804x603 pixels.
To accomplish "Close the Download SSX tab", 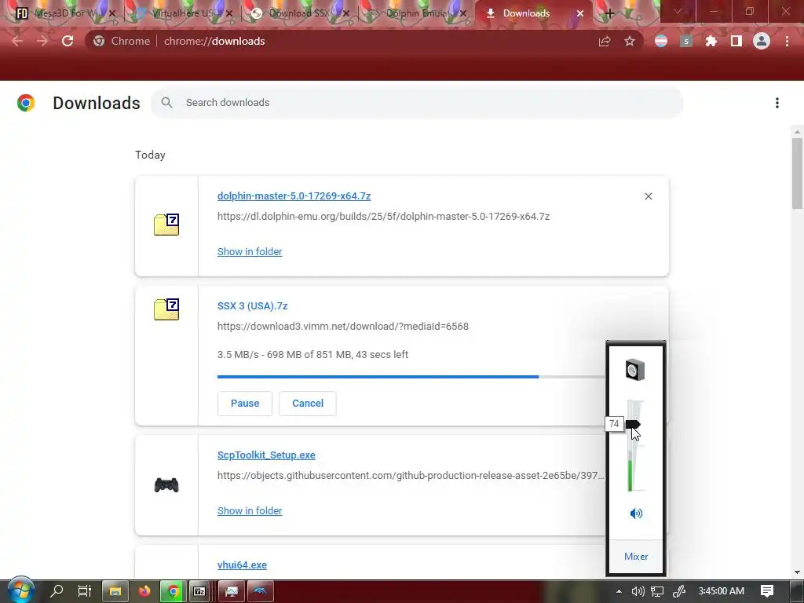I will (346, 13).
